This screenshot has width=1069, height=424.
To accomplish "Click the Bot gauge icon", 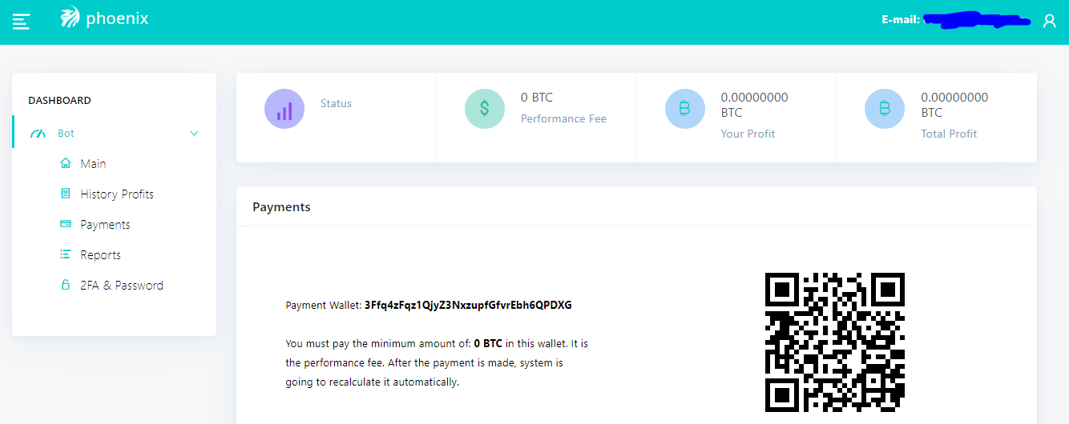I will pos(38,134).
